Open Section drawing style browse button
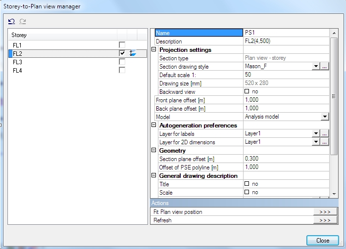346x249 pixels. [x=325, y=66]
